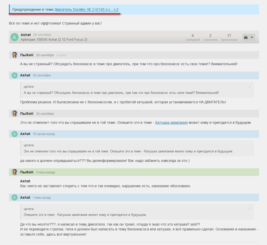Click ПыЖиК avatar on 30 сентября post

coord(14,113)
